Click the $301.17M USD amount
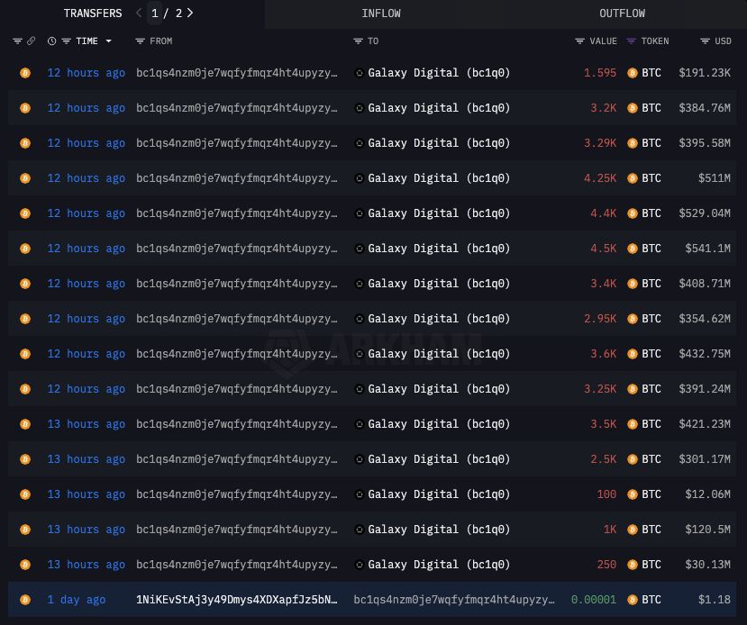 tap(705, 459)
